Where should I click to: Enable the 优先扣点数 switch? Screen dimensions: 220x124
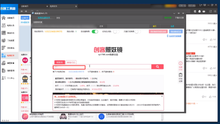pyautogui.click(x=116, y=31)
